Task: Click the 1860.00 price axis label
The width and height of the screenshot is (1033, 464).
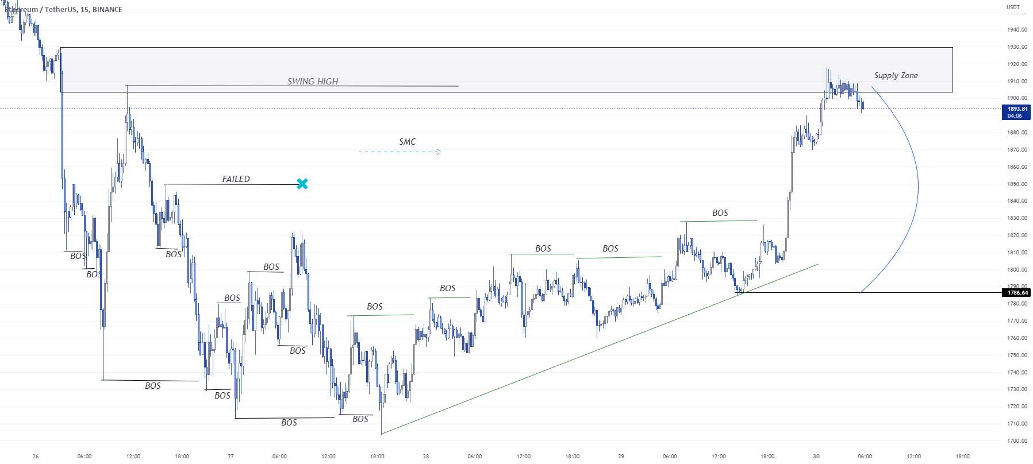Action: point(1017,167)
